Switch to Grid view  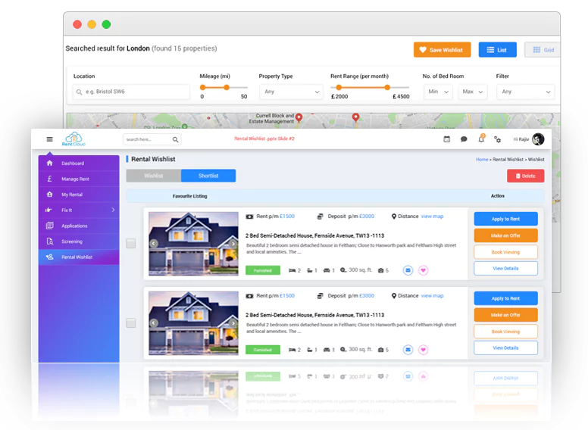543,50
